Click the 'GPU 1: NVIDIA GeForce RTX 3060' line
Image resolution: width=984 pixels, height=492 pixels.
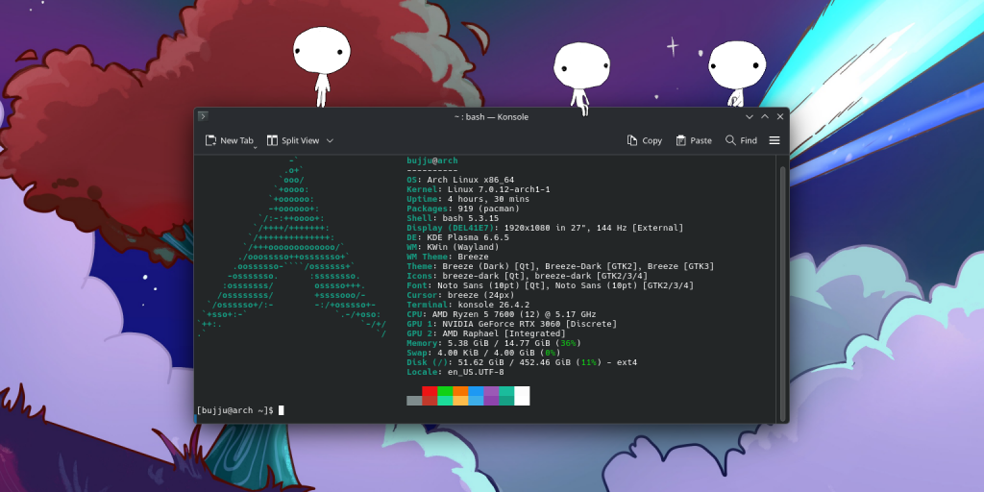[511, 324]
